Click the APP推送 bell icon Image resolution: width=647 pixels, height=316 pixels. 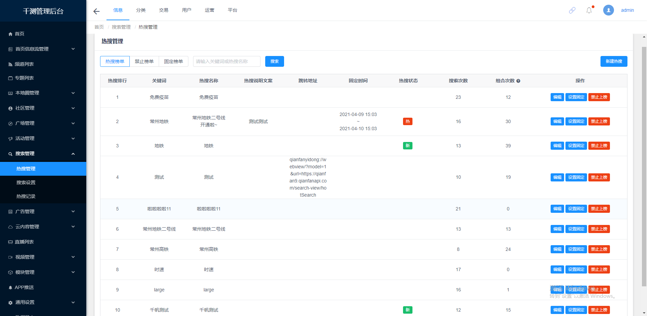click(10, 288)
